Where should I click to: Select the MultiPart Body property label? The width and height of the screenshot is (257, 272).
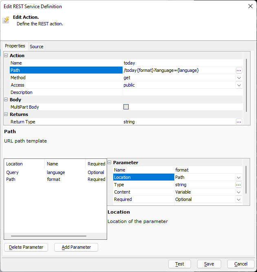[x=66, y=107]
